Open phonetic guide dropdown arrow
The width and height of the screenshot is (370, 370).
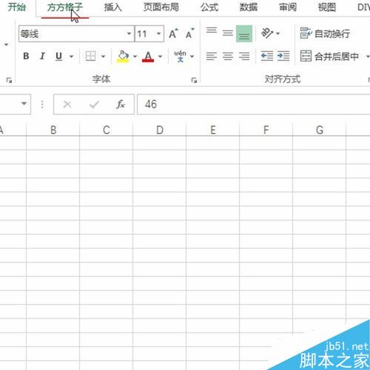[x=192, y=56]
